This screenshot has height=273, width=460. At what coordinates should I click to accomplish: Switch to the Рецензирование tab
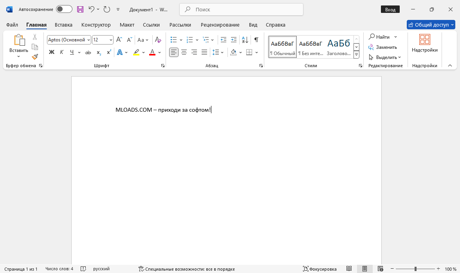[x=220, y=25]
